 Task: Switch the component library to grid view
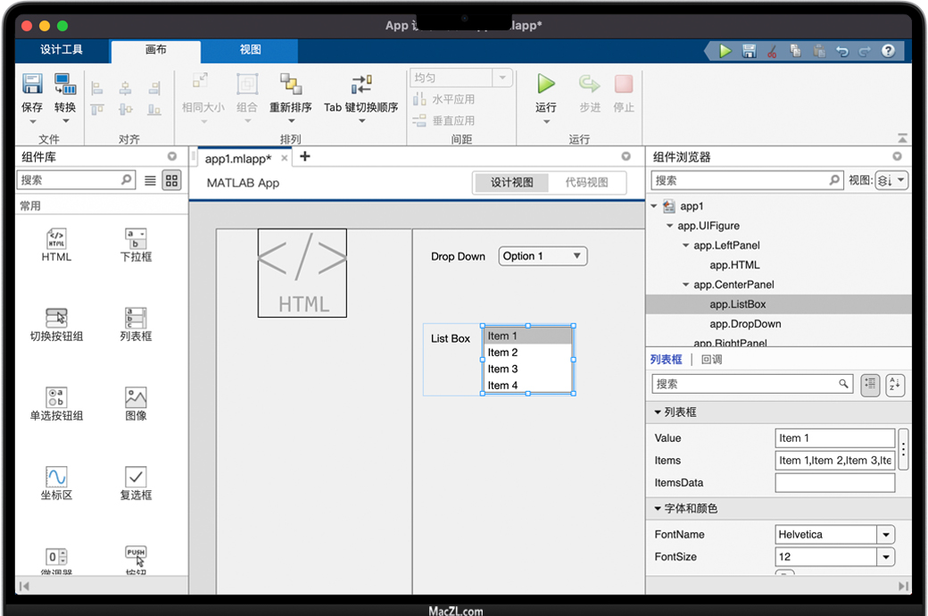tap(171, 180)
